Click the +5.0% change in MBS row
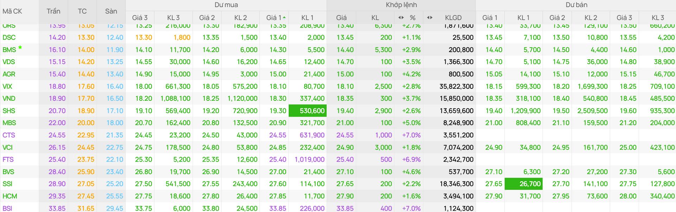676x212 pixels. (411, 123)
